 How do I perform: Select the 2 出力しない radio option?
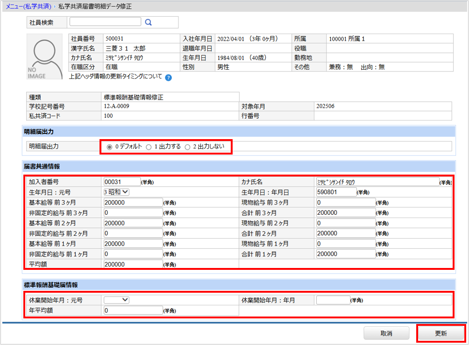tap(187, 147)
